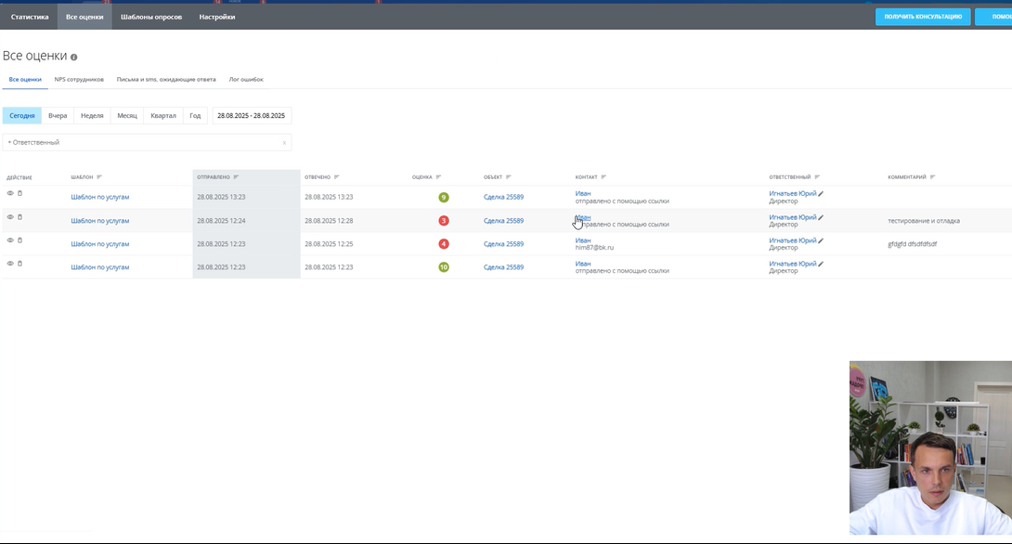The width and height of the screenshot is (1012, 544).
Task: Select the Сегодня period filter
Action: point(22,115)
